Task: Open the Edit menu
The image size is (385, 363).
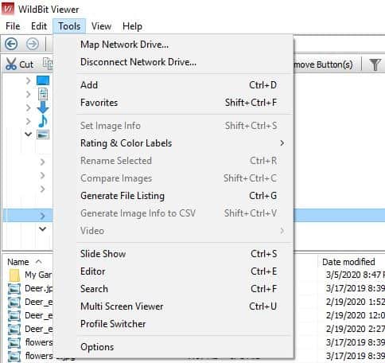Action: tap(39, 26)
